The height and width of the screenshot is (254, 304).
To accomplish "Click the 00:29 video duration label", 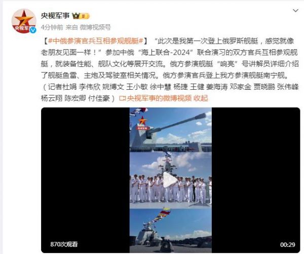I will pos(287,245).
